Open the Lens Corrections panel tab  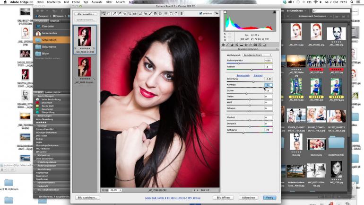pos(246,45)
